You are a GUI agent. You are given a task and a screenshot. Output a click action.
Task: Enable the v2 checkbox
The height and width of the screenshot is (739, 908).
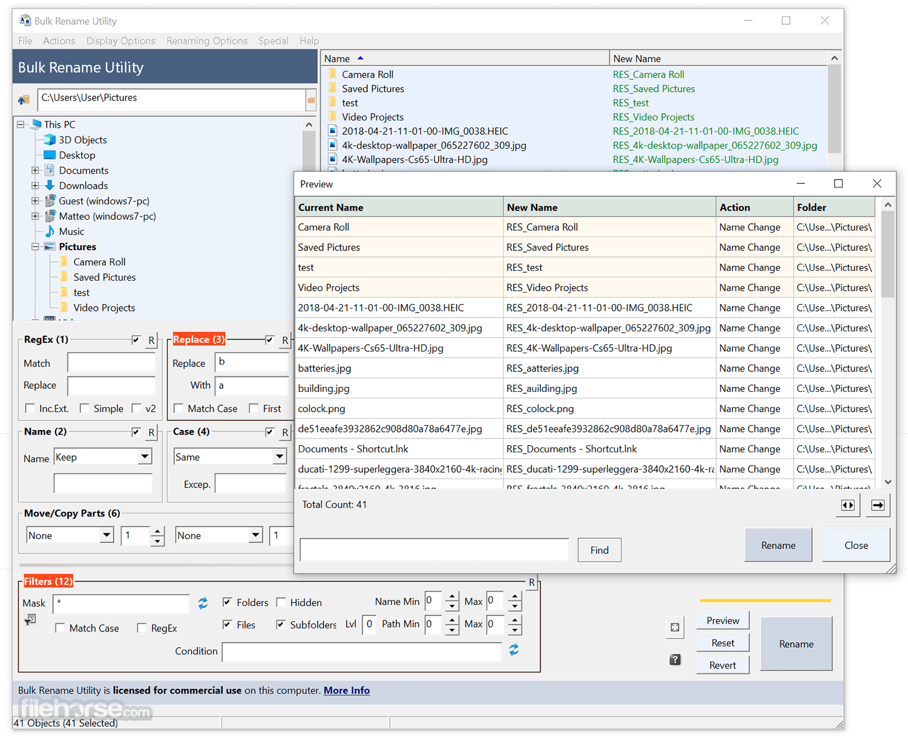pos(136,408)
